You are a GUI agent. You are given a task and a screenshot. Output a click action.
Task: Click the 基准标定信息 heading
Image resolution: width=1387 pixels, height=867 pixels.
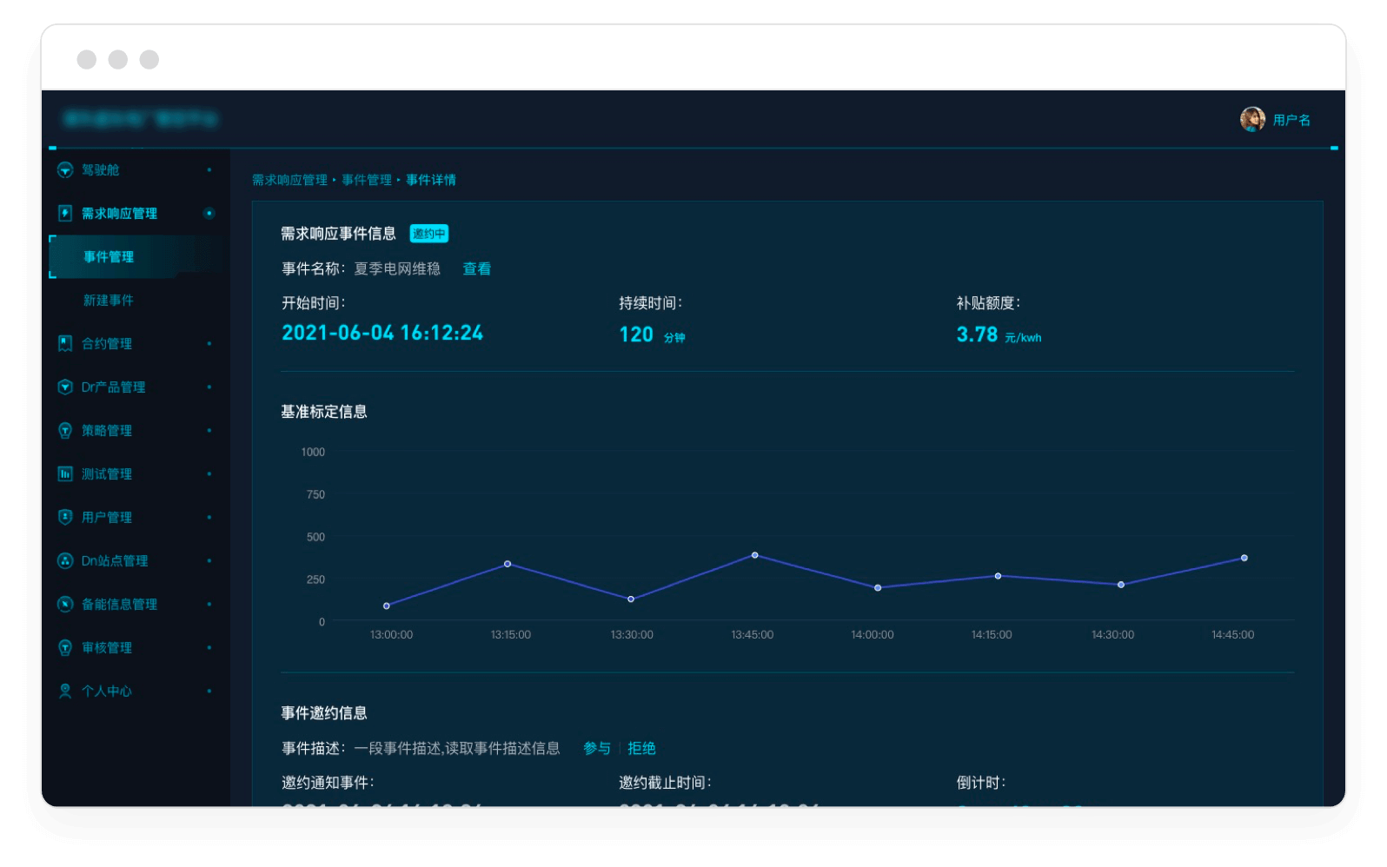coord(324,412)
